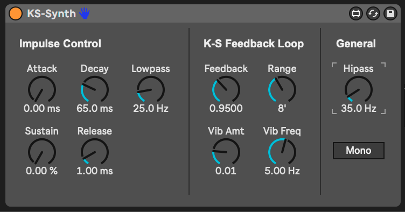Screen dimensions: 405x212
Task: Click the Attack knob
Action: click(x=42, y=89)
